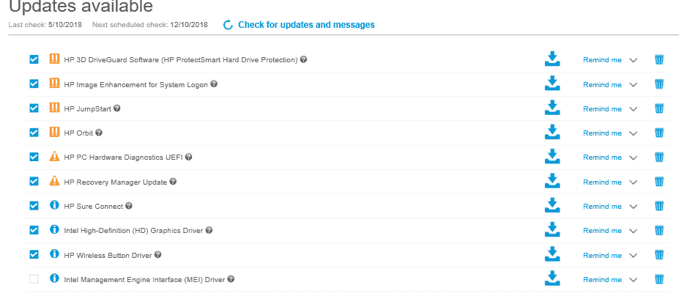Expand Remind me chevron for HP PC Hardware Diagnostics
The image size is (679, 307).
[x=633, y=158]
